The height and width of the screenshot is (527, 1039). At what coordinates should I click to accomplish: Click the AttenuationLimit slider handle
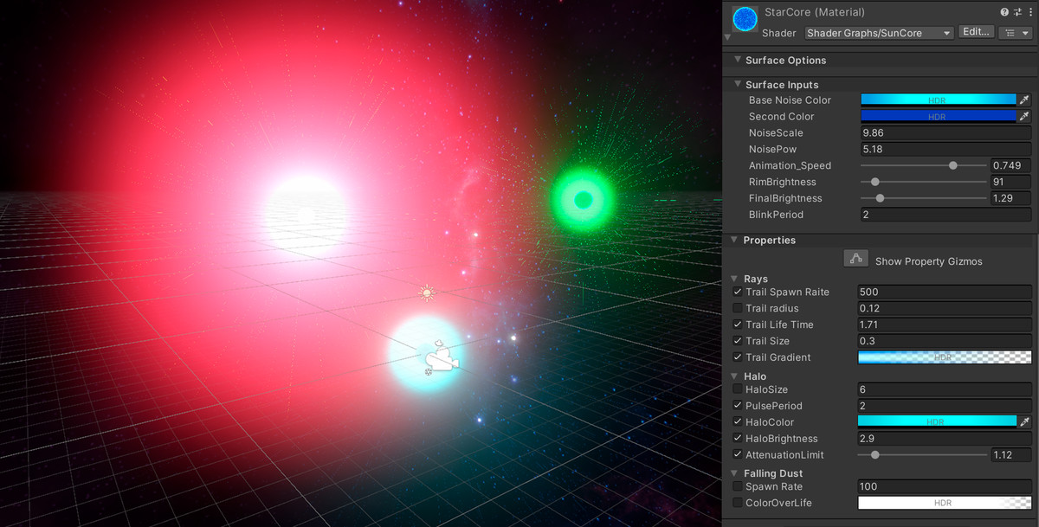pyautogui.click(x=875, y=454)
